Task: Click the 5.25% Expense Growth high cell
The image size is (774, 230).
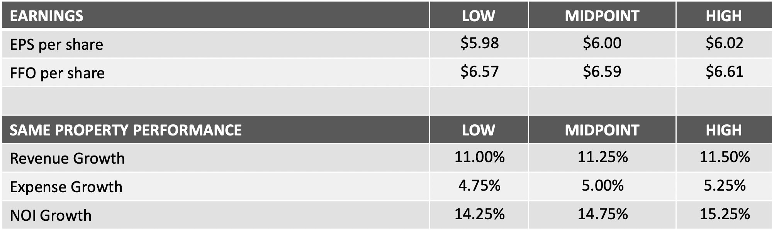Action: 725,186
